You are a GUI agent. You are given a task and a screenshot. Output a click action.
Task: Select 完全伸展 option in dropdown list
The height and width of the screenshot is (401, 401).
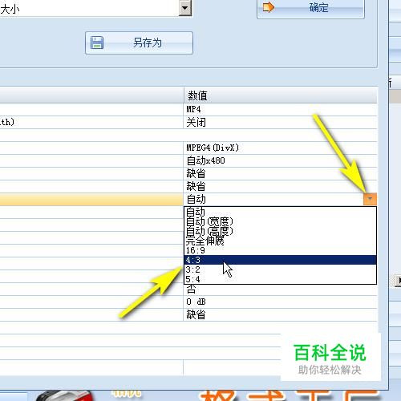[280, 241]
